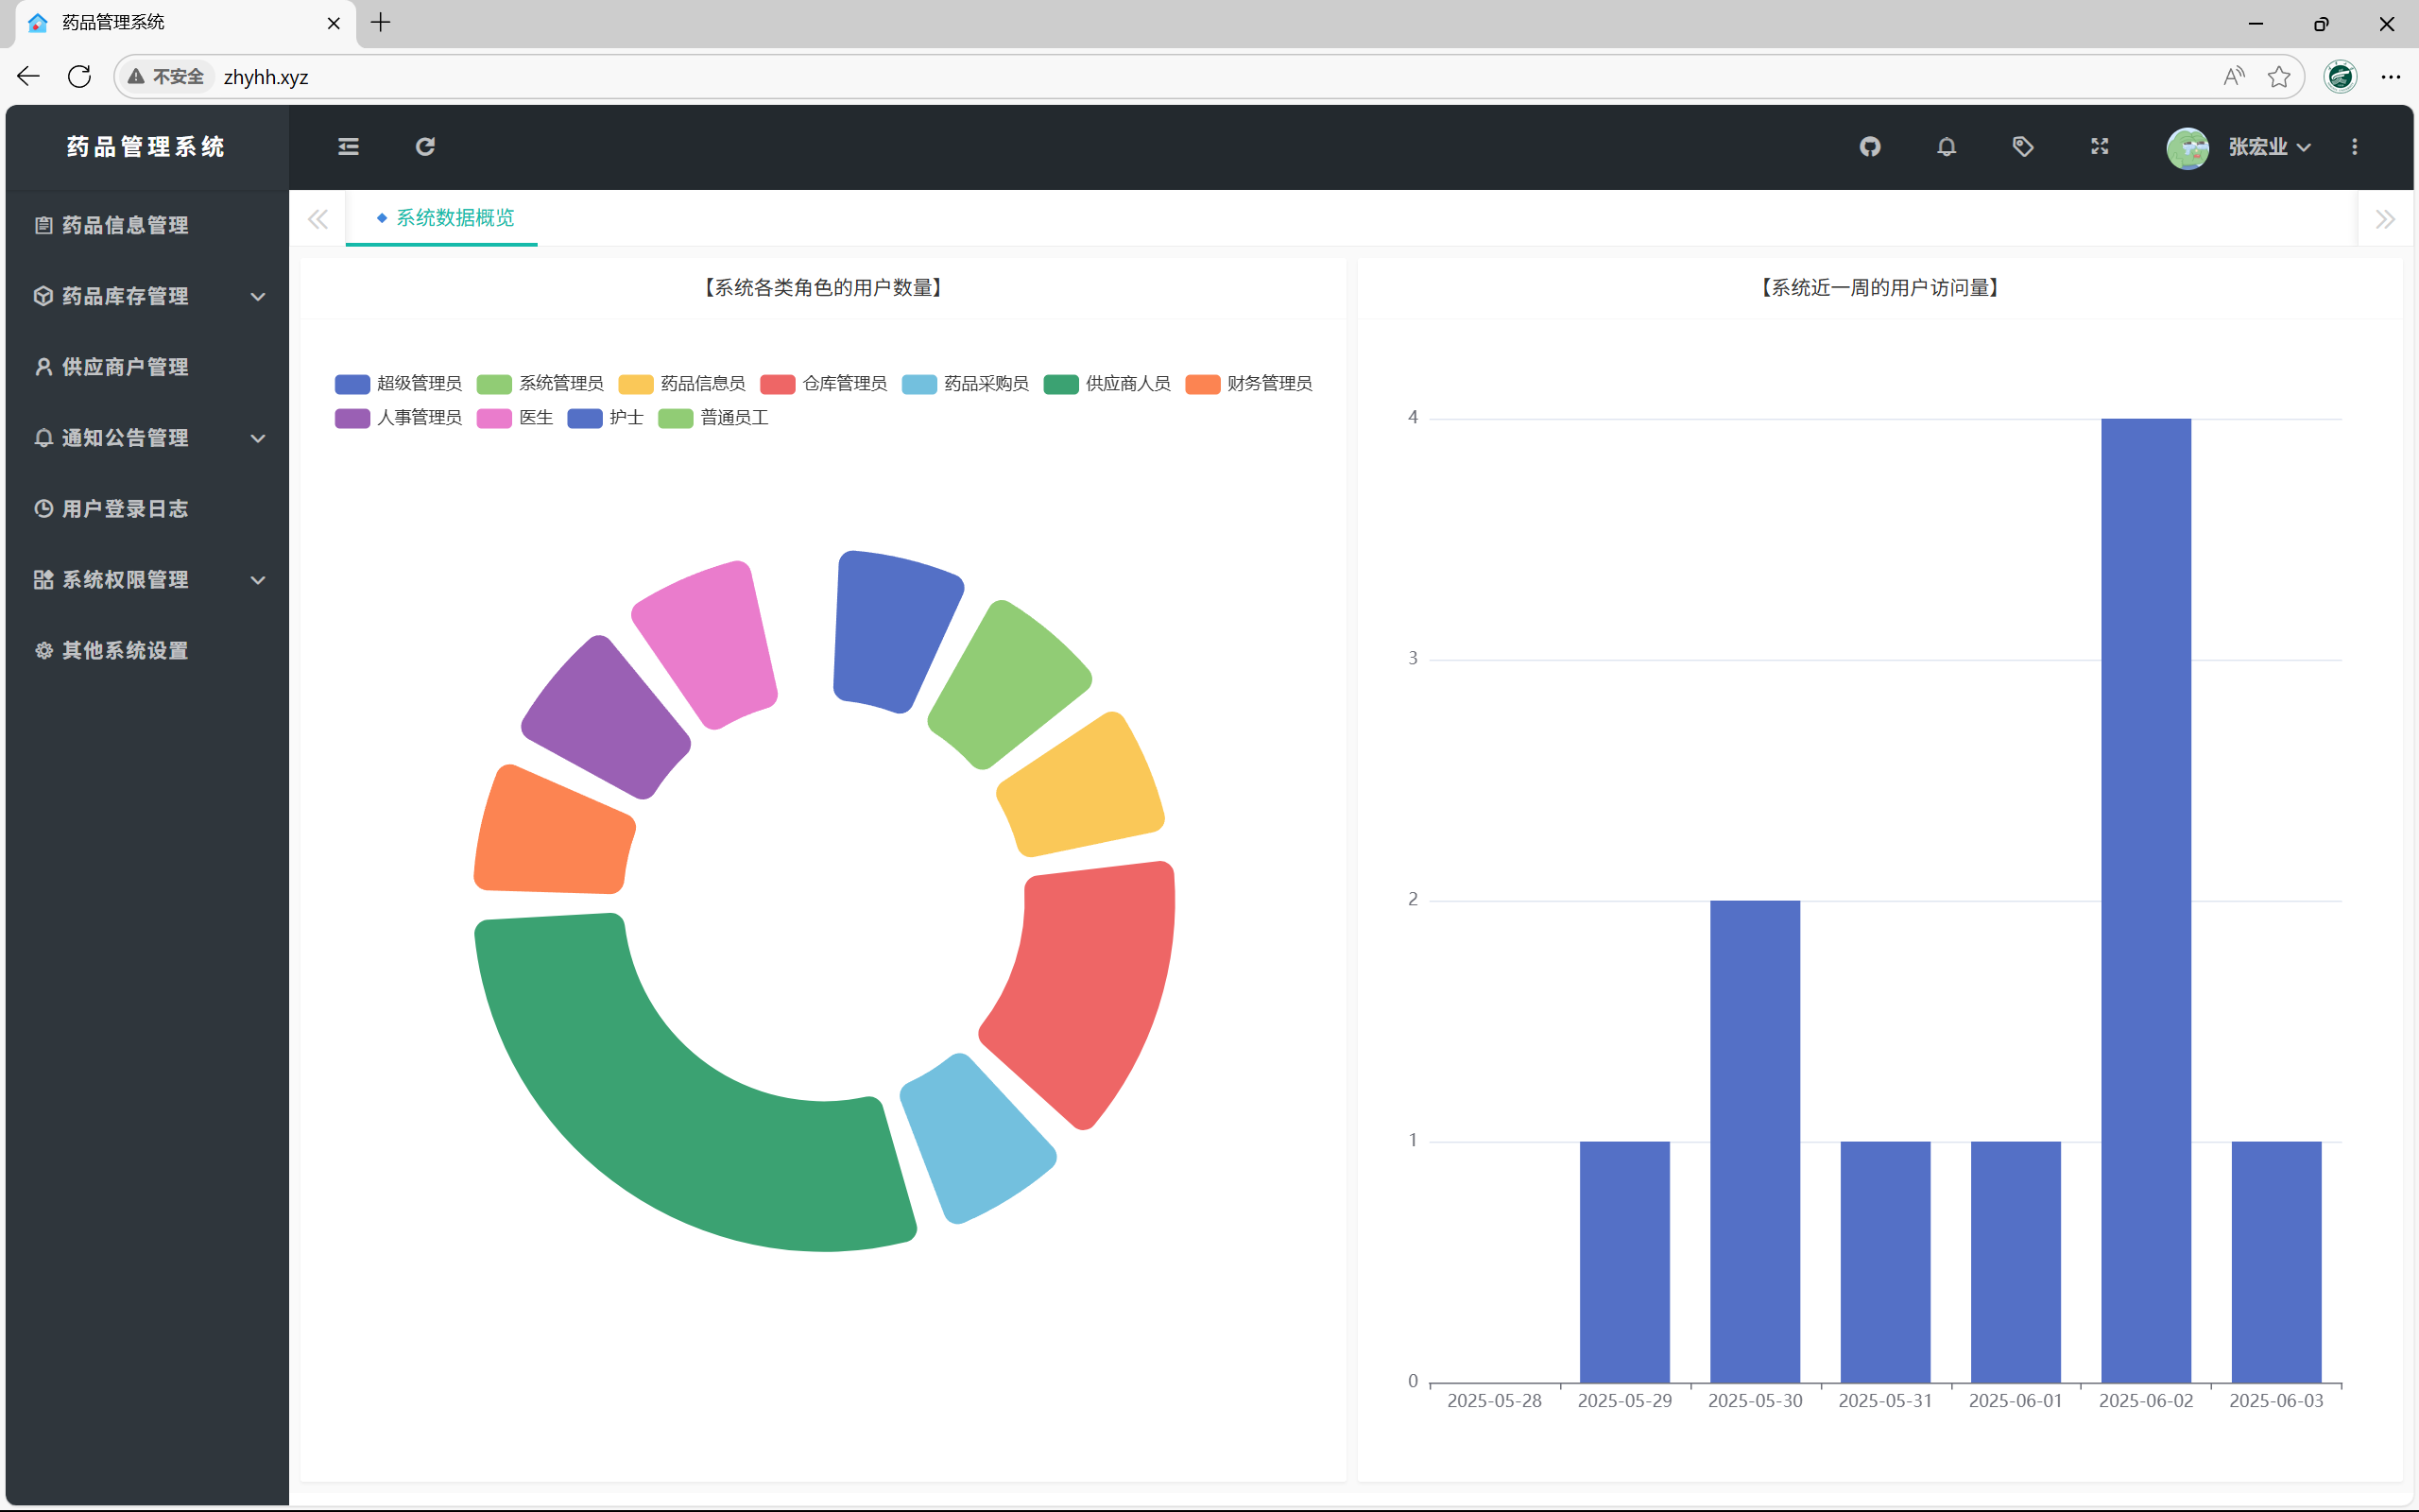Select the 系统数据概览 tab
Image resolution: width=2419 pixels, height=1512 pixels.
[454, 218]
